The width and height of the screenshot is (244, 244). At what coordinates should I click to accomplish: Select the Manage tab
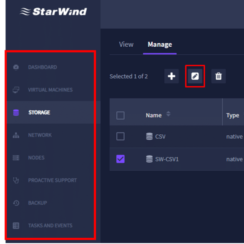coord(160,44)
